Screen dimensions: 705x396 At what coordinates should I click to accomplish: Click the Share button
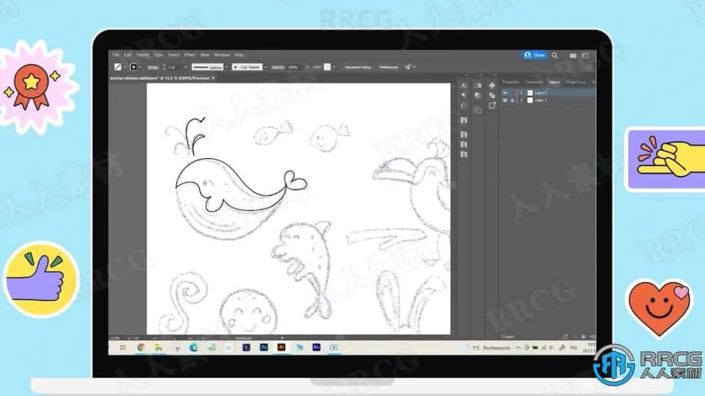tap(535, 55)
